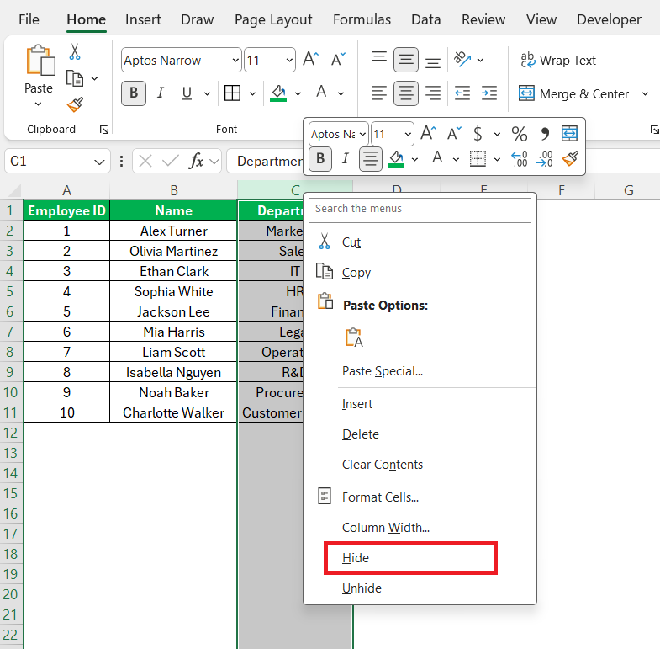Toggle Bold in the mini toolbar
The width and height of the screenshot is (660, 649).
pyautogui.click(x=320, y=158)
